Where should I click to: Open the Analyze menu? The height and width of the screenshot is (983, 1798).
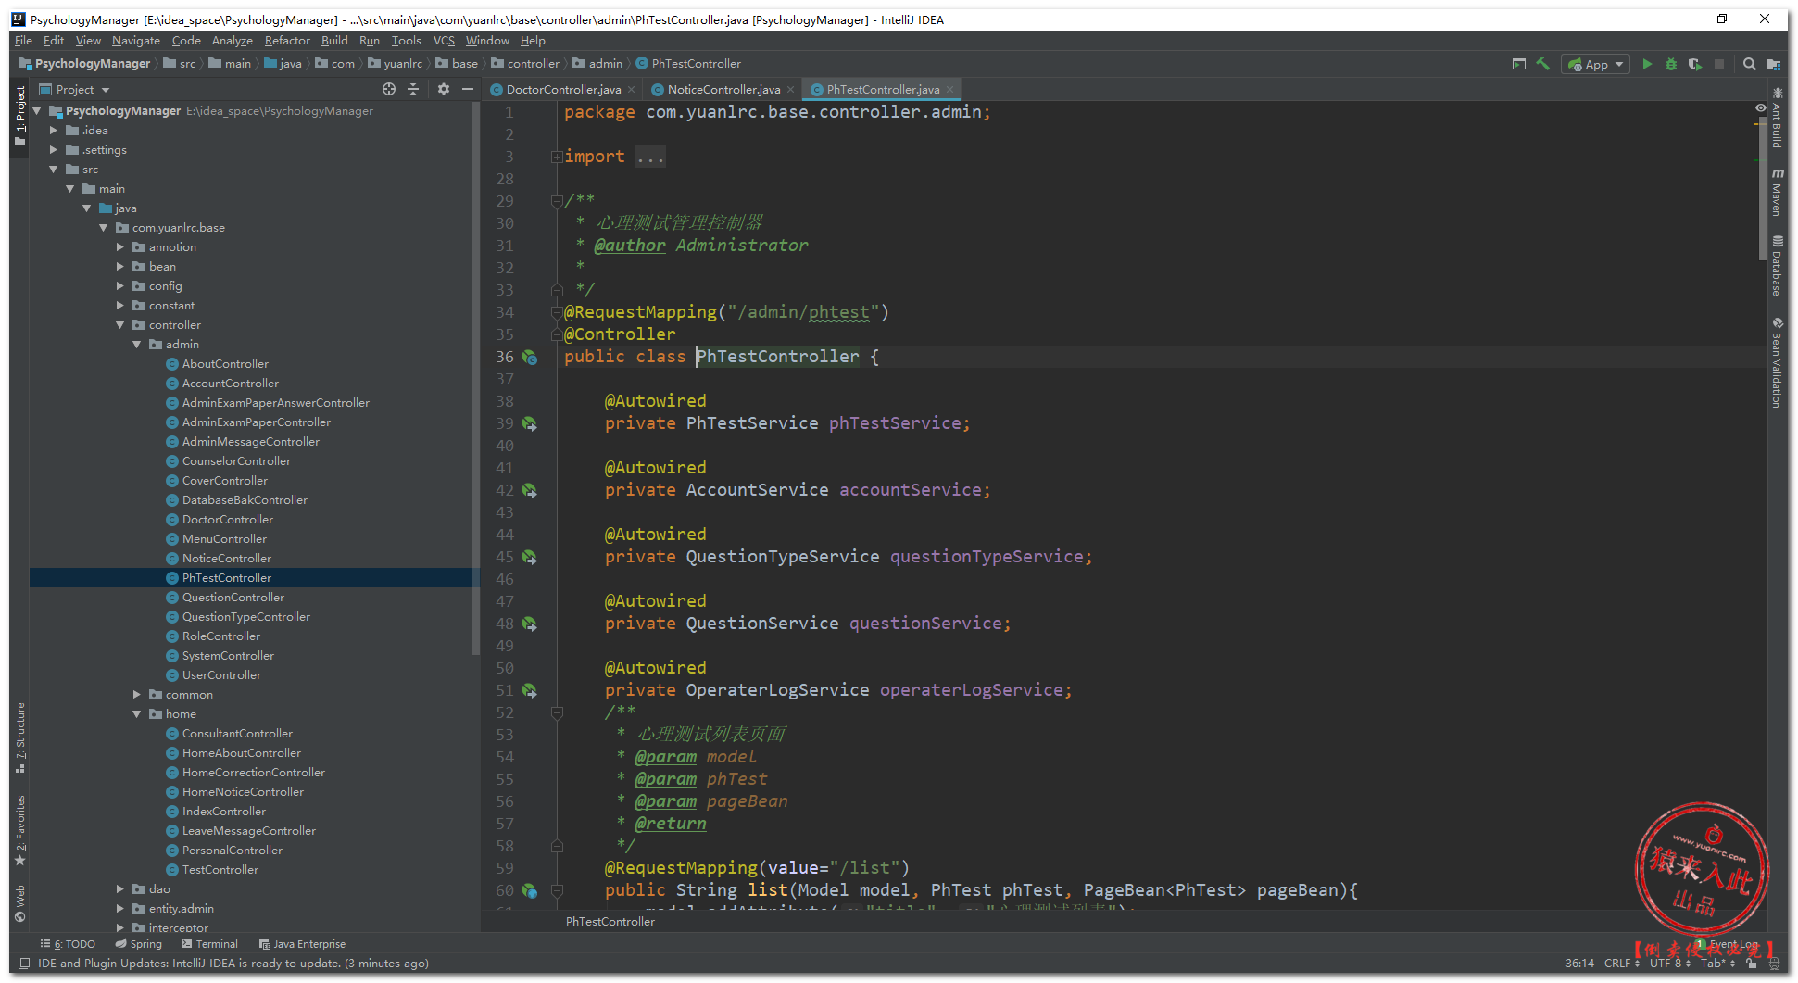(232, 41)
